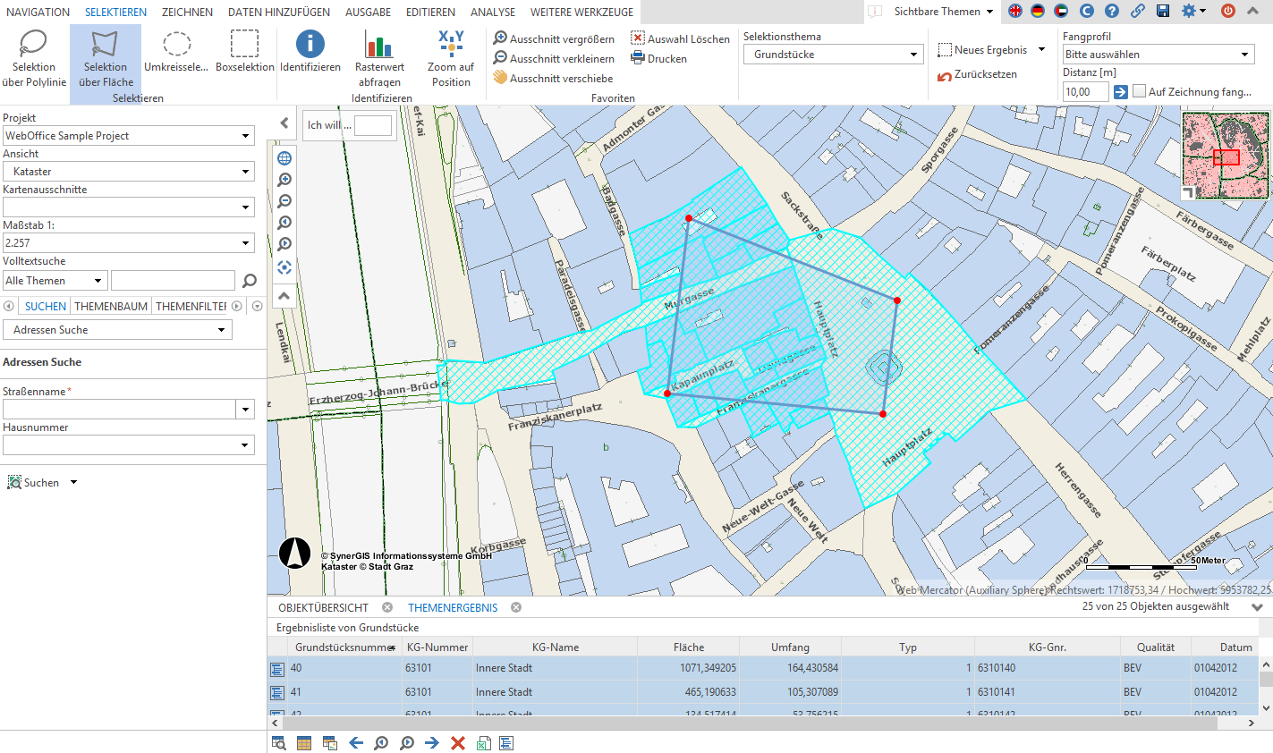Open the Straßenname dropdown
Image resolution: width=1273 pixels, height=753 pixels.
tap(245, 409)
